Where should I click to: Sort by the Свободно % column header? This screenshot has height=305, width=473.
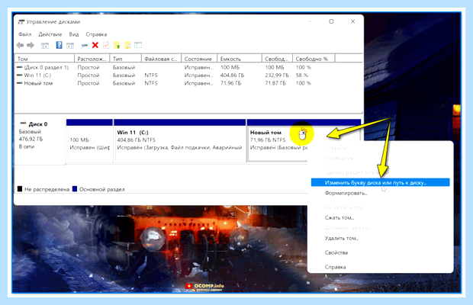pyautogui.click(x=314, y=59)
